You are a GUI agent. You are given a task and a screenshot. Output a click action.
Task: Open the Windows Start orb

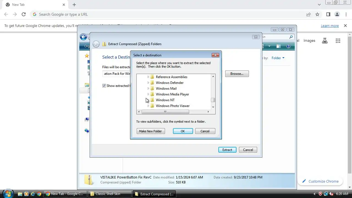[8, 194]
